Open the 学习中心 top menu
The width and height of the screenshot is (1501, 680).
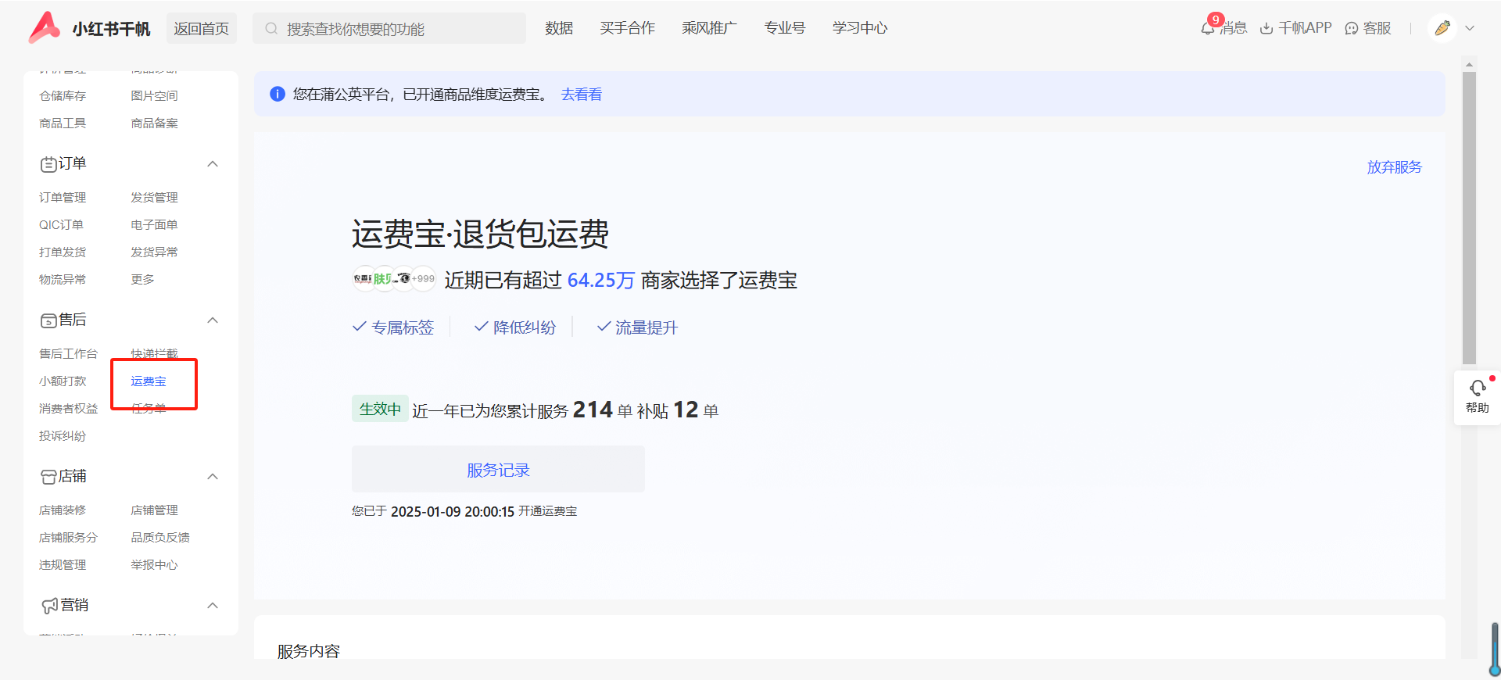859,28
